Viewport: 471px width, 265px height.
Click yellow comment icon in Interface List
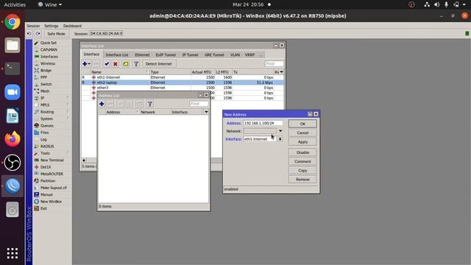(x=126, y=64)
